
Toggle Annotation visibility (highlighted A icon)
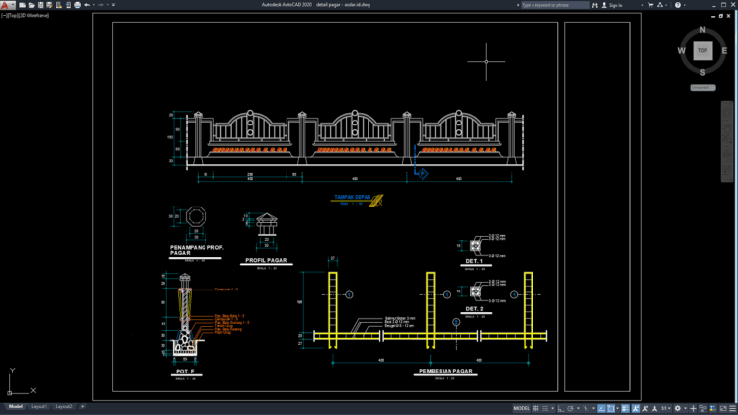click(636, 408)
